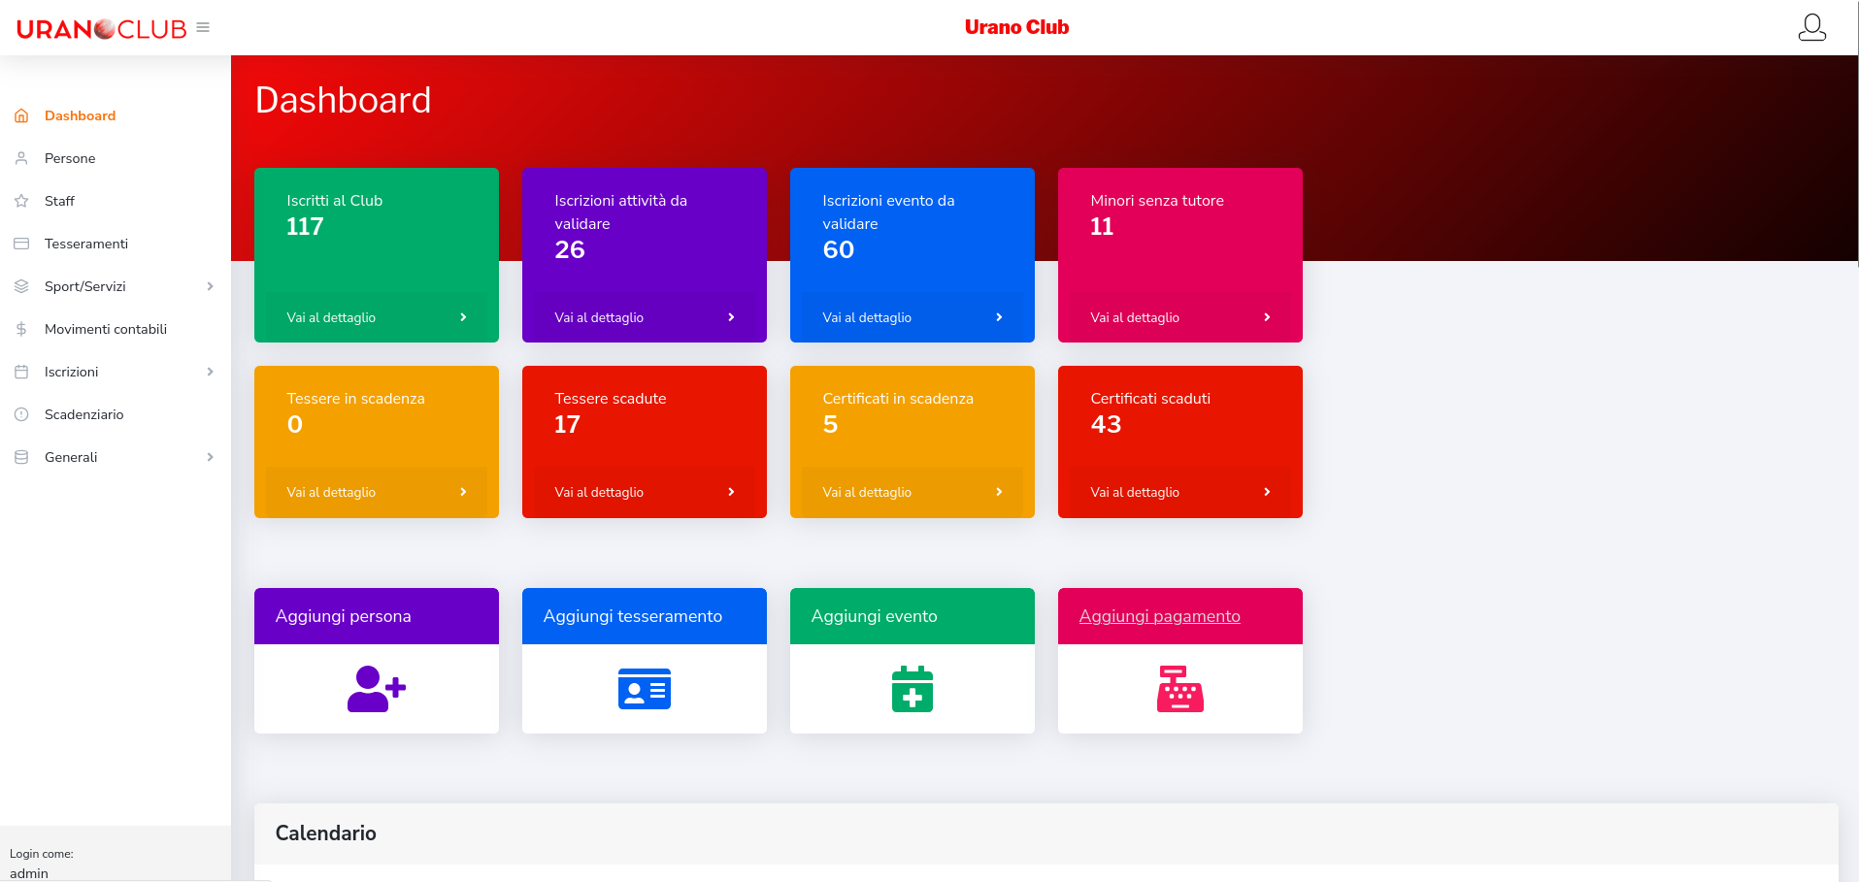Click the Movimenti contabili dollar icon
This screenshot has width=1859, height=882.
(21, 329)
